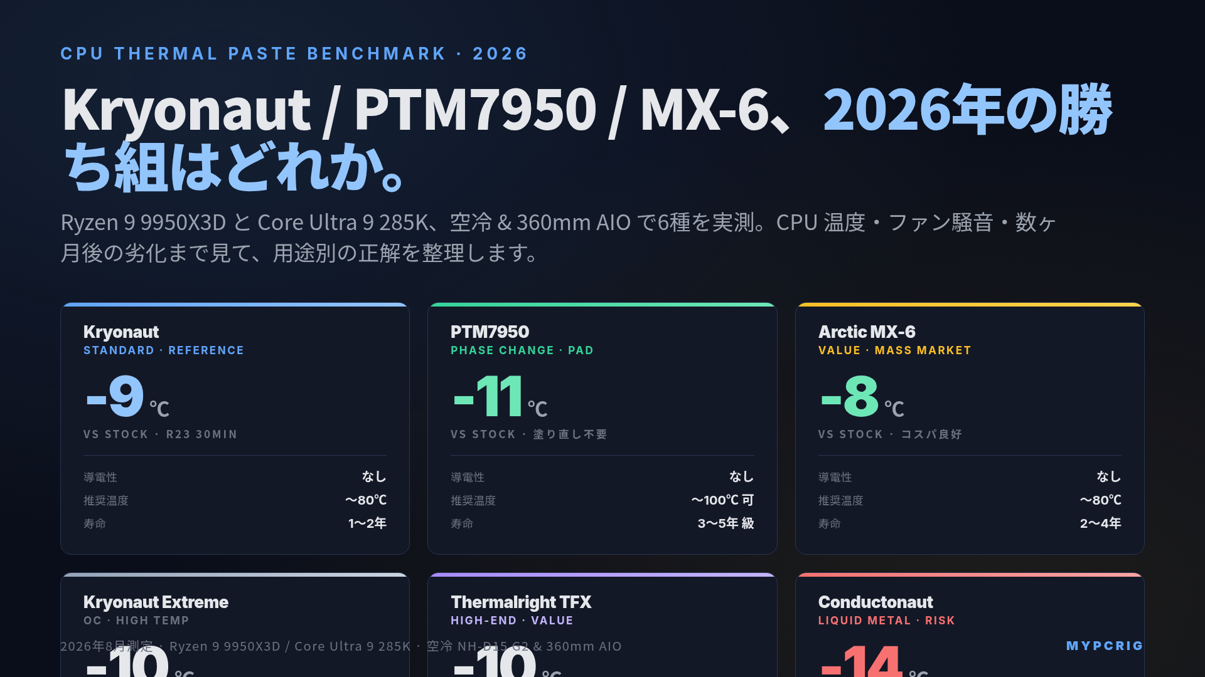The image size is (1205, 677).
Task: Click the 〜100℃ 可 value on PTM7950 card
Action: tap(722, 500)
